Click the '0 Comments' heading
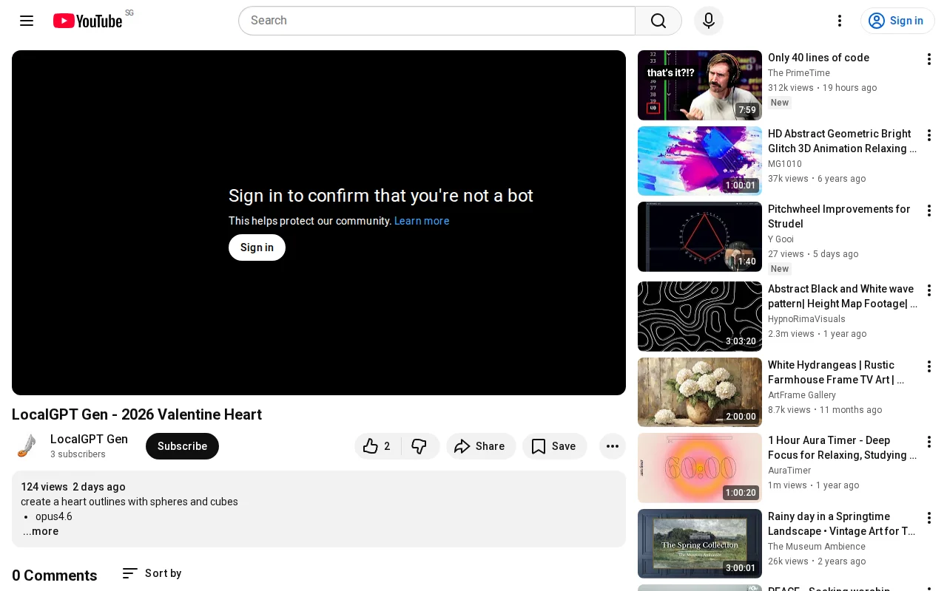The width and height of the screenshot is (947, 591). point(55,575)
